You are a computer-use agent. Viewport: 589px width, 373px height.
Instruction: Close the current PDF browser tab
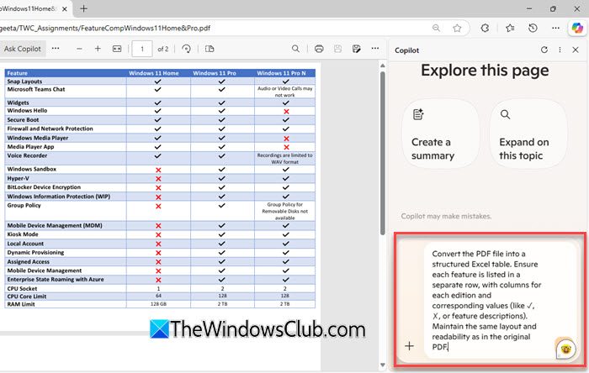click(65, 8)
